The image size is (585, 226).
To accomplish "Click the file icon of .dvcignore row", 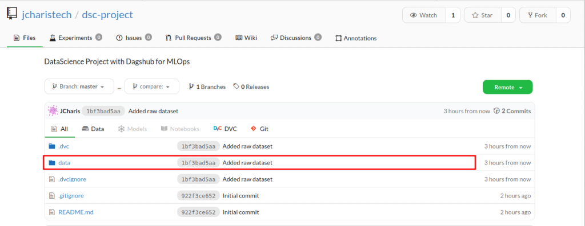I will pyautogui.click(x=52, y=179).
